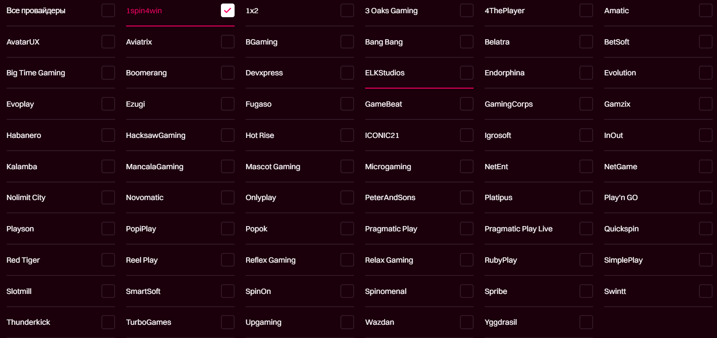Select the Amatic provider checkbox
This screenshot has height=338, width=717.
click(x=706, y=11)
